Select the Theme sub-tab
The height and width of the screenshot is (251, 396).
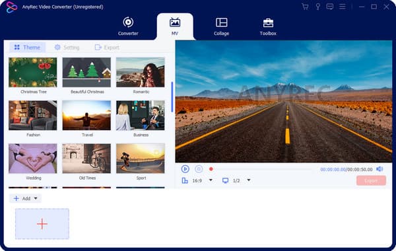coord(27,48)
